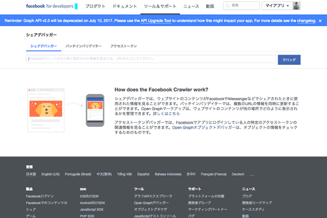Choose 한국어 language

click(x=191, y=174)
